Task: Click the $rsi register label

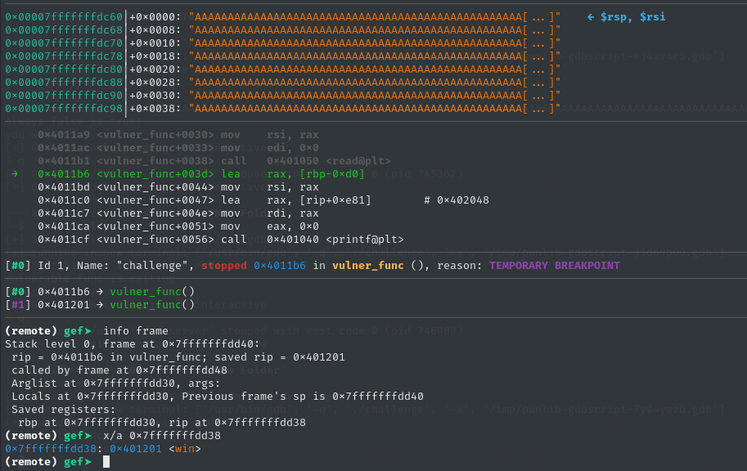Action: tap(652, 16)
